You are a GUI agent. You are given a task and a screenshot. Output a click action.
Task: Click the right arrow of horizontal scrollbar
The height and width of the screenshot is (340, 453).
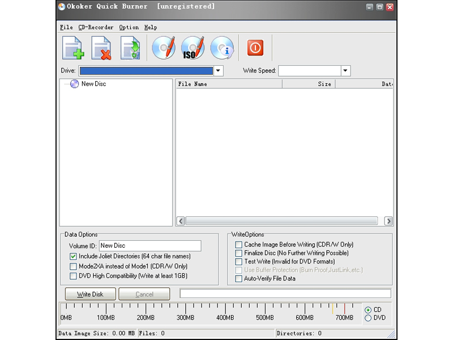388,221
